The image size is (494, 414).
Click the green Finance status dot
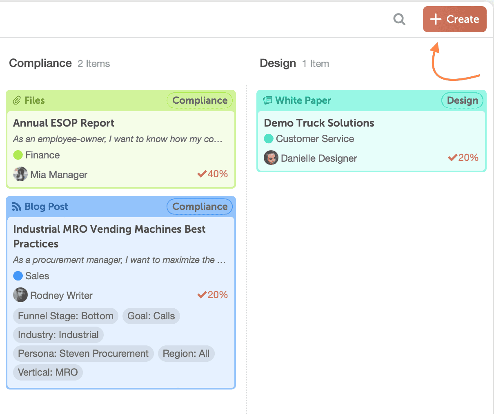[18, 155]
